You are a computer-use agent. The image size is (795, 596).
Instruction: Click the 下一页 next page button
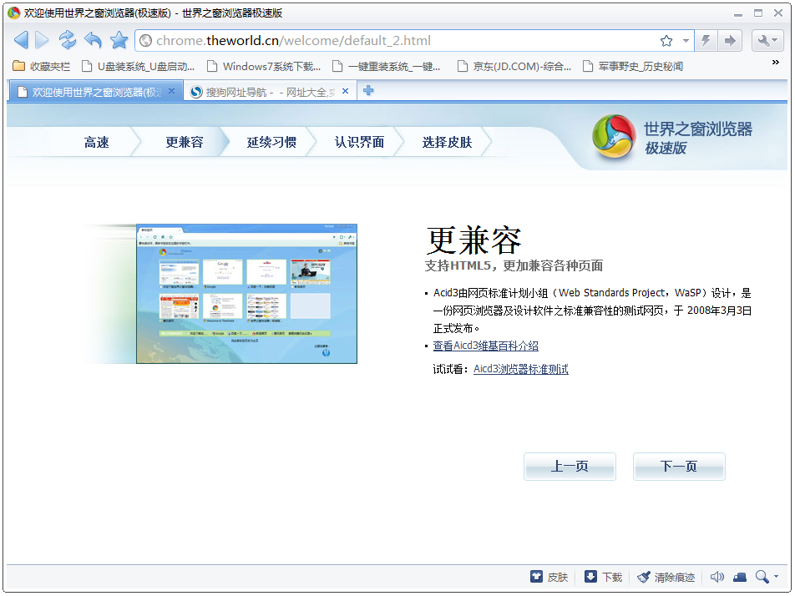click(679, 467)
